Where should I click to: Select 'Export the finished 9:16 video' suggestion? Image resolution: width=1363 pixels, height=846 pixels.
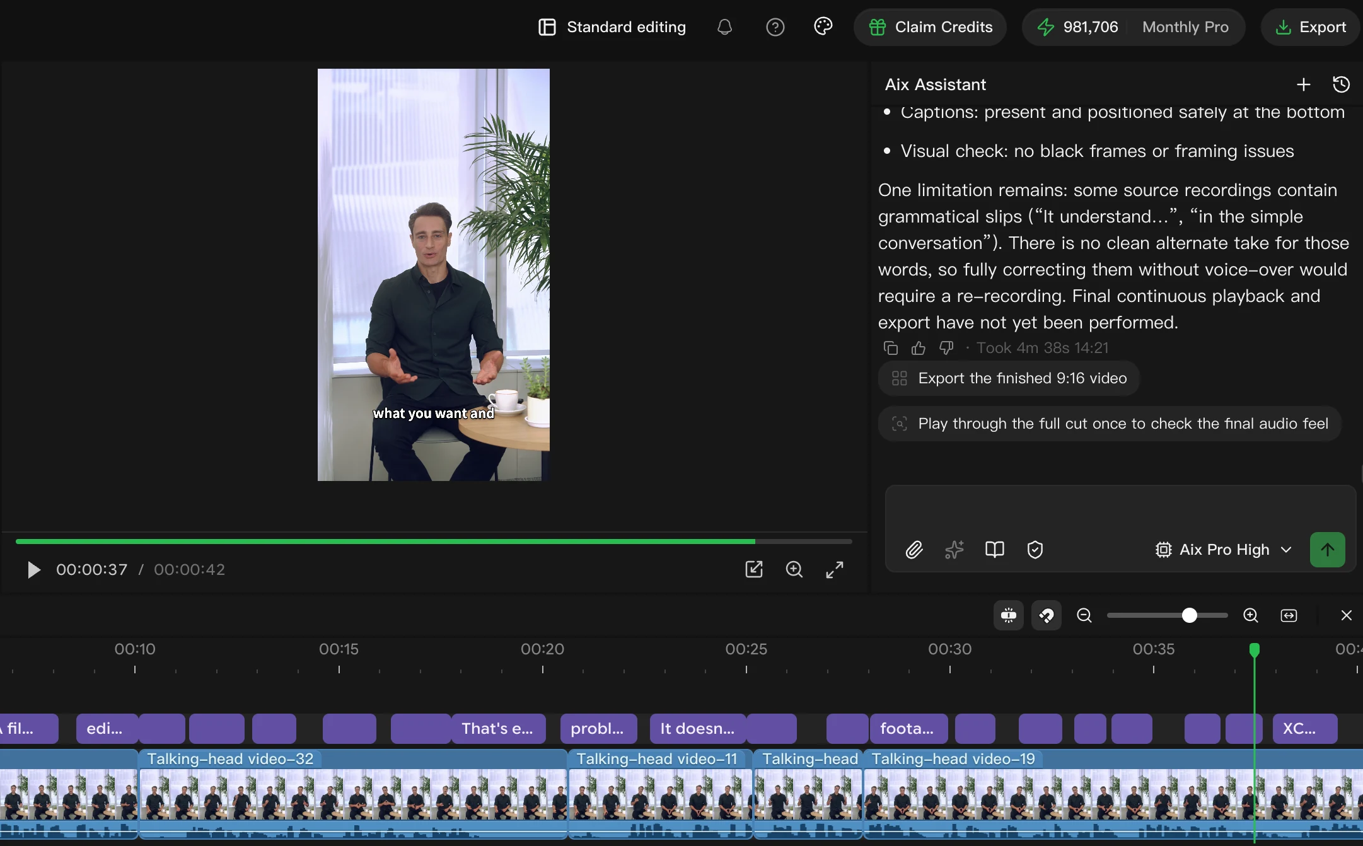[x=1009, y=378]
